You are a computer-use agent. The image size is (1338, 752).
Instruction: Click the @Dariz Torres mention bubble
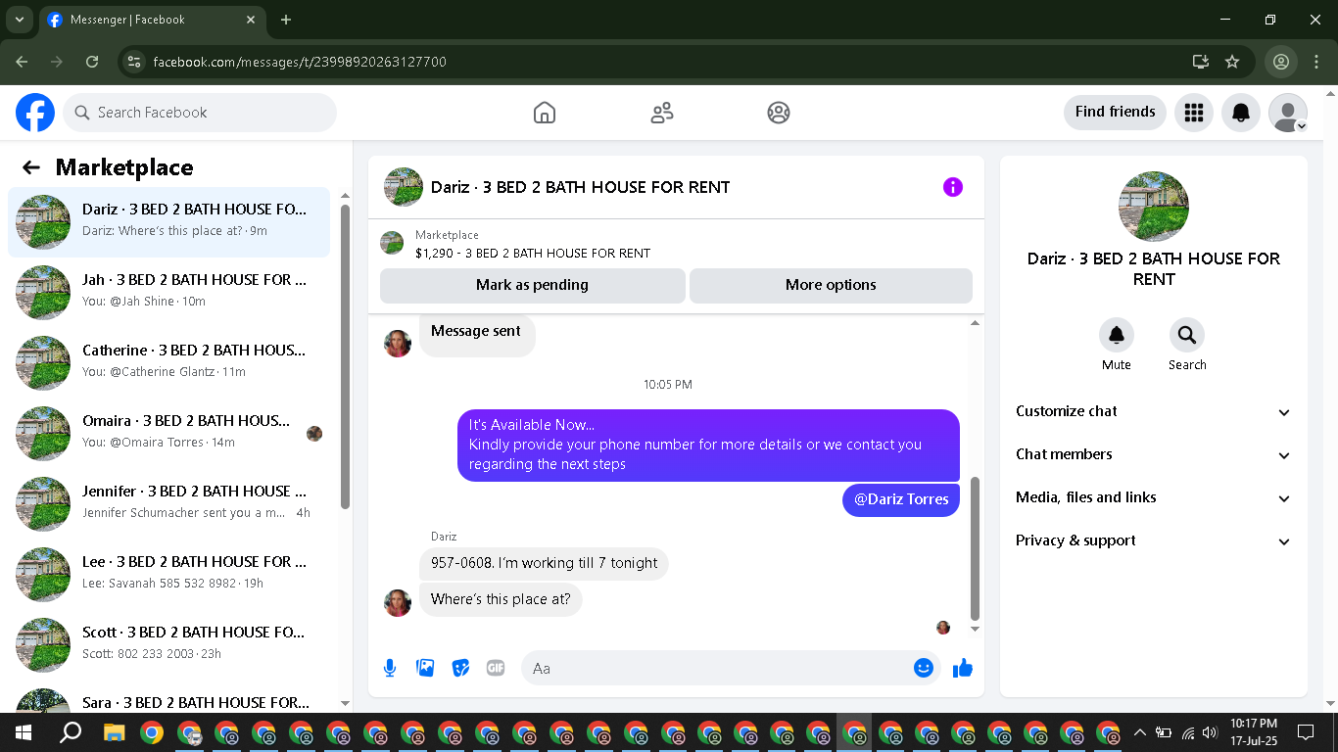point(901,499)
